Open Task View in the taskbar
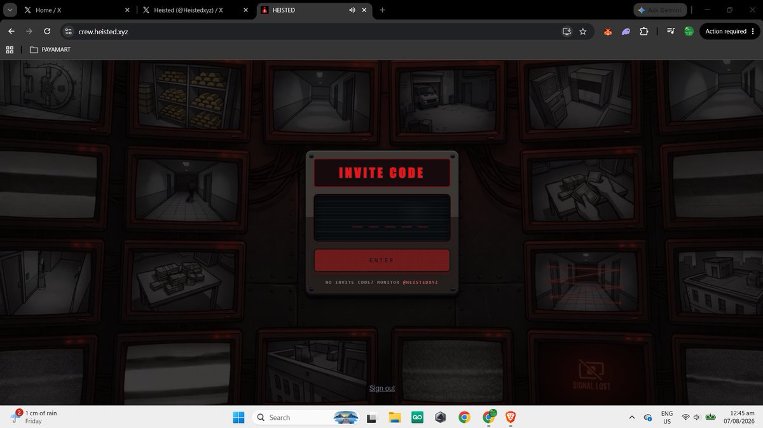Image resolution: width=763 pixels, height=428 pixels. (x=373, y=417)
